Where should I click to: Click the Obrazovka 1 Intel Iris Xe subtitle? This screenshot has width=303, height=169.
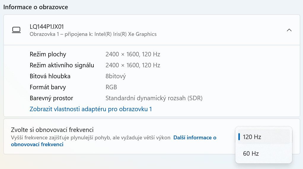(x=93, y=34)
